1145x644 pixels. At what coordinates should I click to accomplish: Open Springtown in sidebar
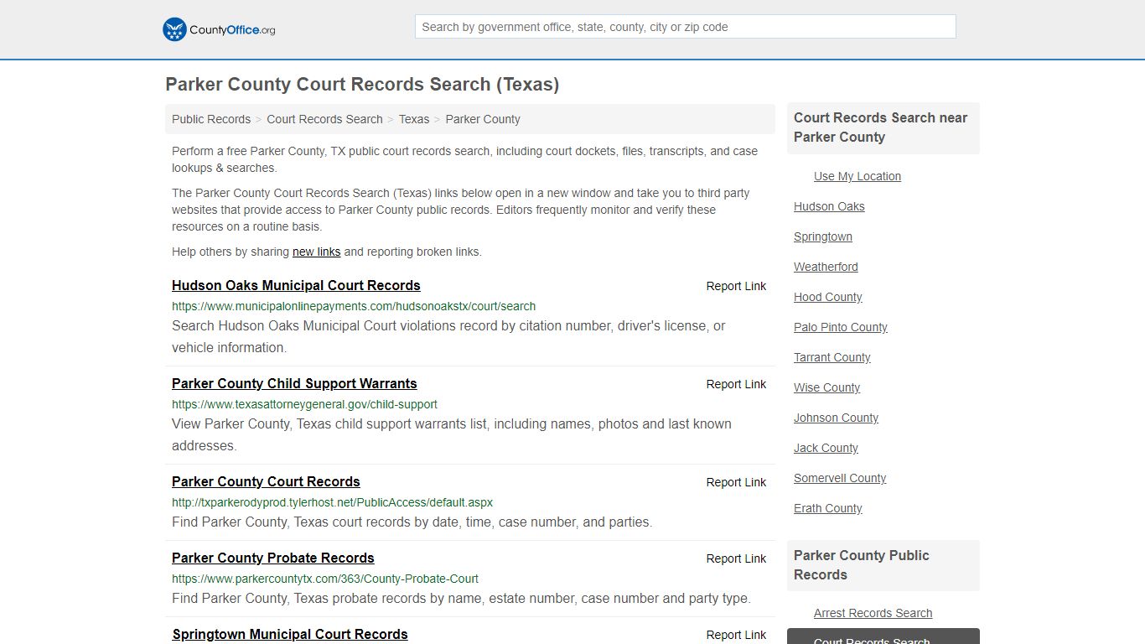[x=823, y=236]
